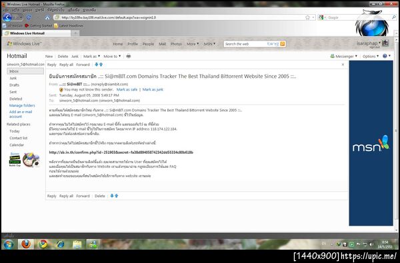Open Internet Explorer from the taskbar
Image resolution: width=400 pixels, height=263 pixels.
tap(60, 244)
